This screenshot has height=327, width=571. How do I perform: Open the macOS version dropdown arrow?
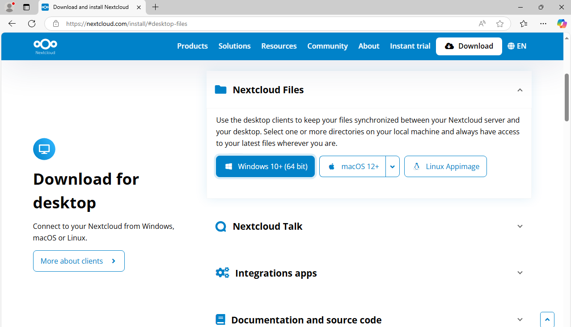(393, 166)
